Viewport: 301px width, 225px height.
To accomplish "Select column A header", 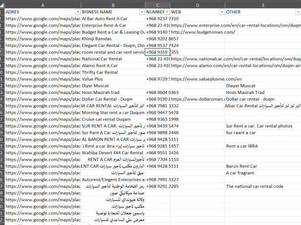I will coord(43,5).
